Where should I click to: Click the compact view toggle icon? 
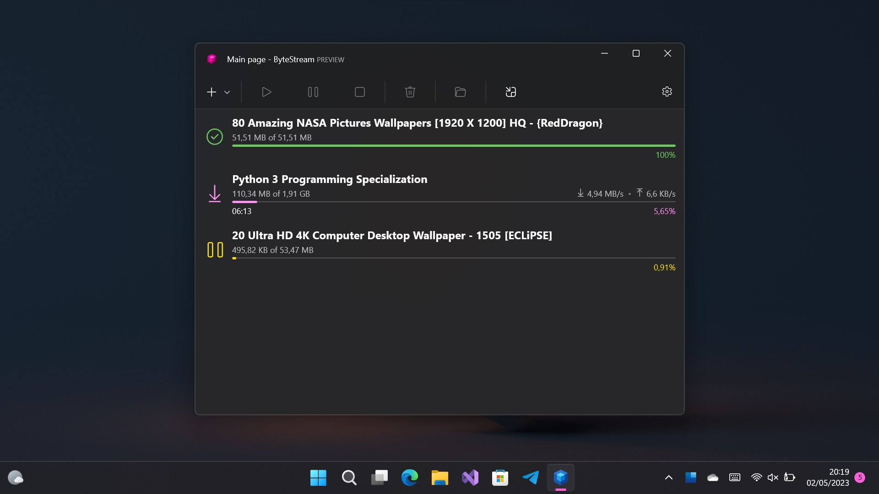point(511,92)
